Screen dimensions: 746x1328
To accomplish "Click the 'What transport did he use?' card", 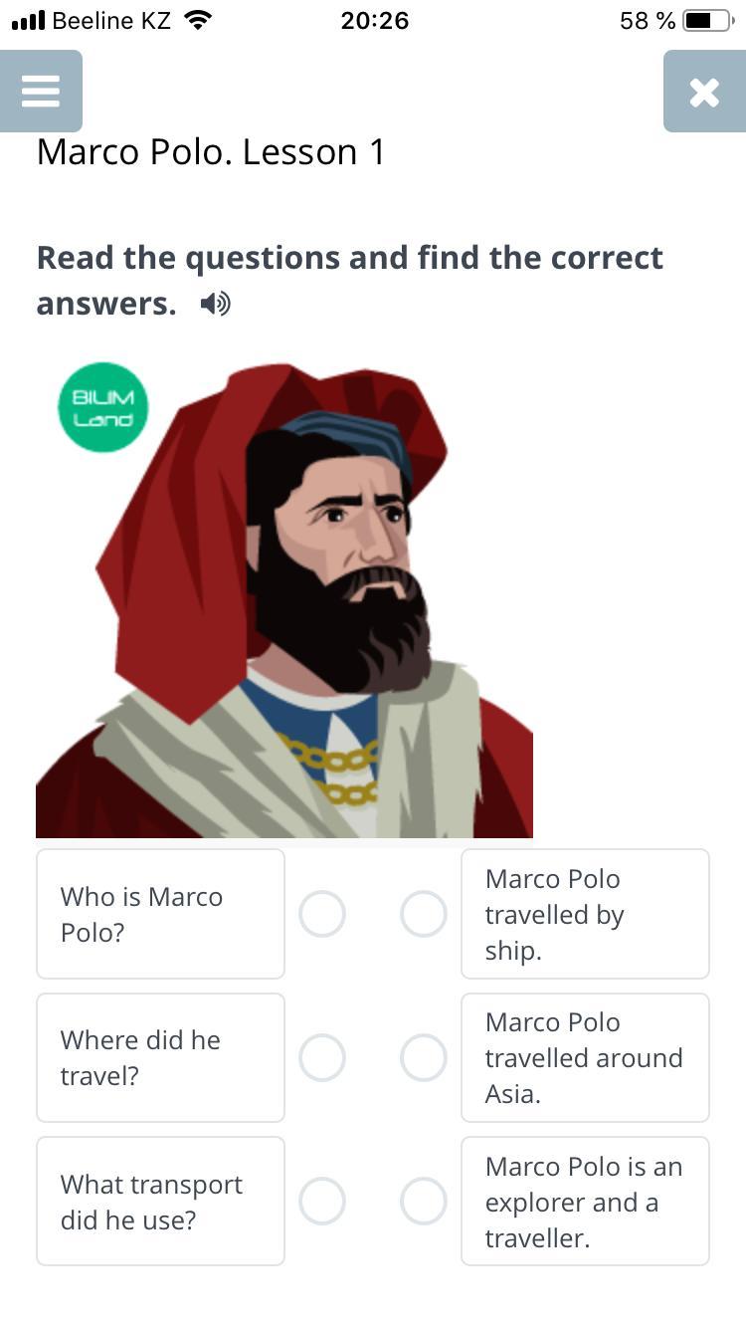I will point(160,1201).
